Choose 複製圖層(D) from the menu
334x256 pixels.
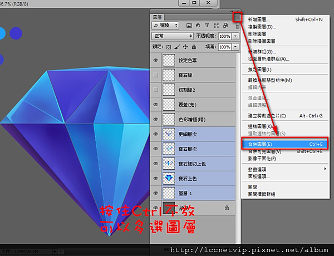pos(286,27)
